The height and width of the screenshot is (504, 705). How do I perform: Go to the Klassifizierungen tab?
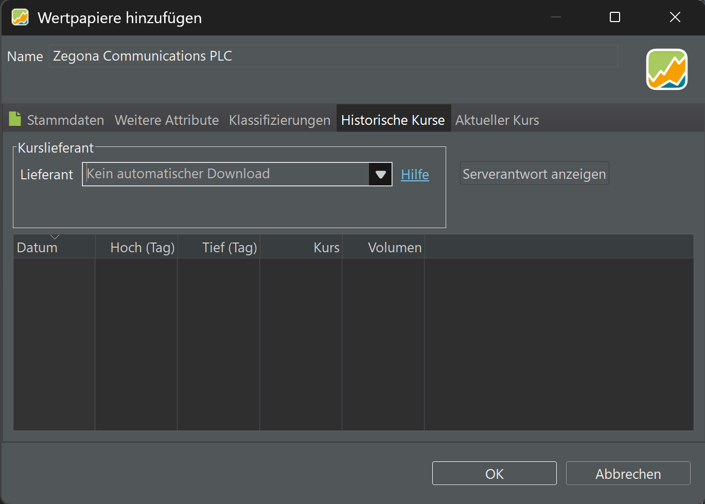point(279,120)
